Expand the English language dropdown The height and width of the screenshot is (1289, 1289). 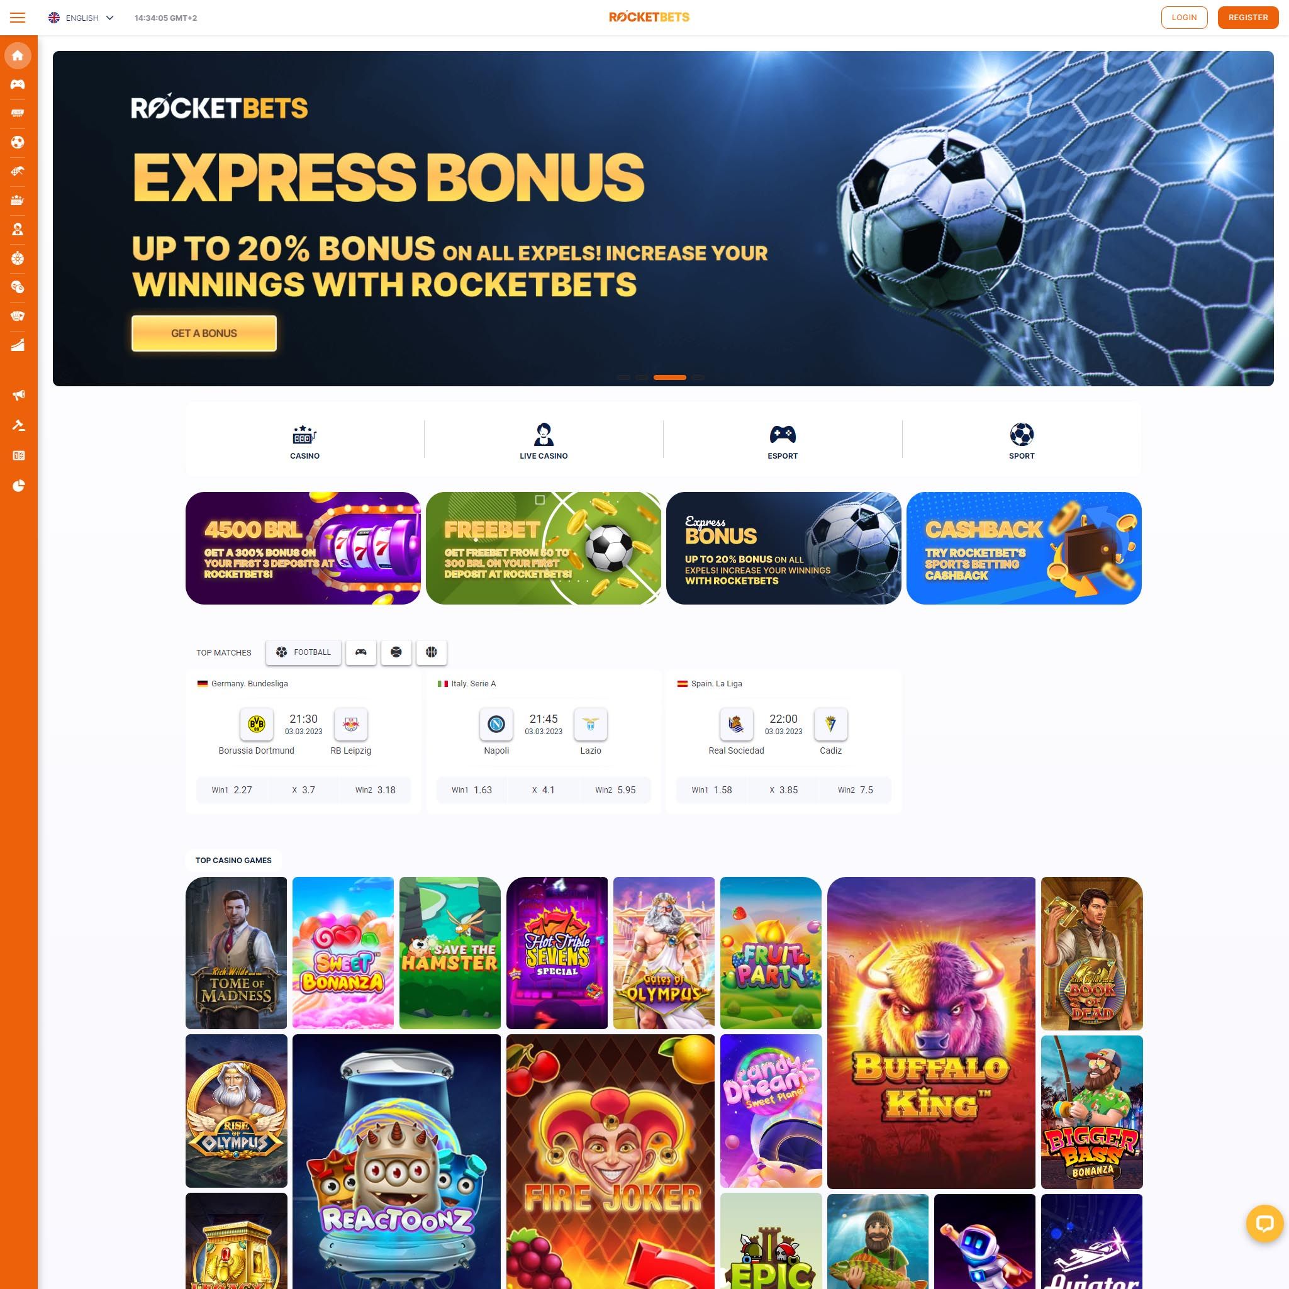click(81, 18)
